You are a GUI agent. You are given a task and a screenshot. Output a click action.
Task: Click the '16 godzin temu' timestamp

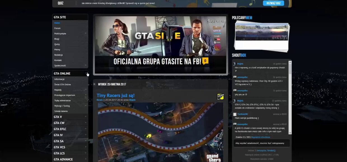[x=280, y=64]
